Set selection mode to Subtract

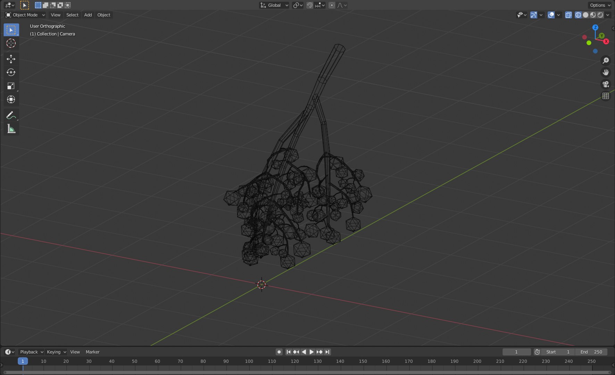pyautogui.click(x=53, y=5)
